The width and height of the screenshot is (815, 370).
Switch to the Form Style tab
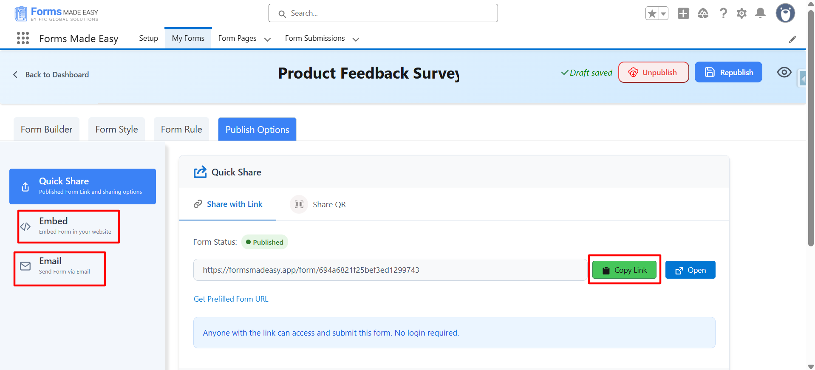tap(116, 129)
